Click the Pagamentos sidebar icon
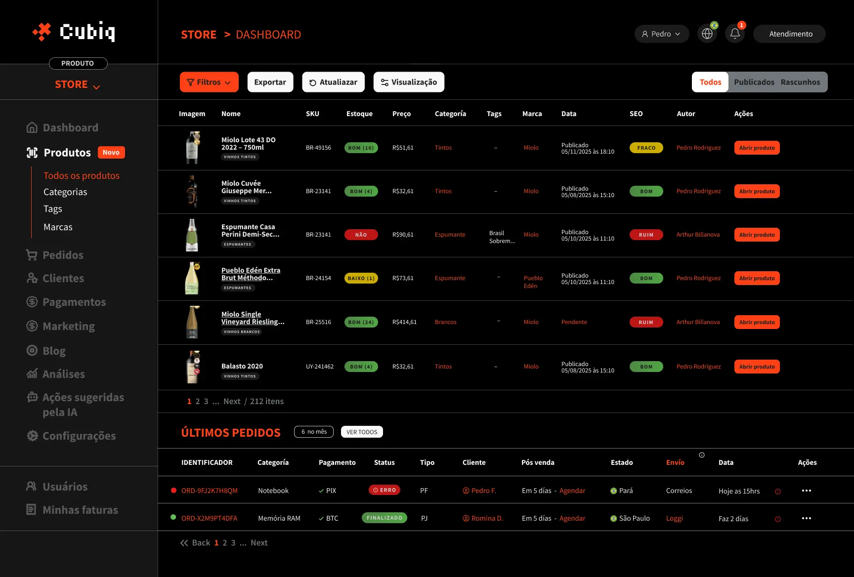Viewport: 854px width, 577px height. click(x=32, y=302)
